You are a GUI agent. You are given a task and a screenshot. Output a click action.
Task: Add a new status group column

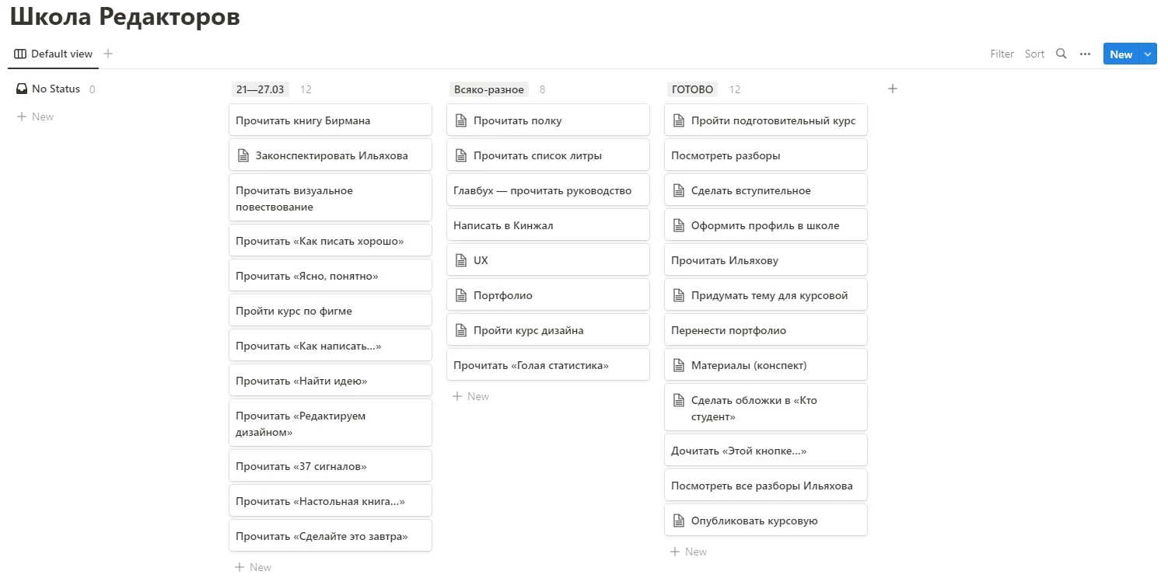893,89
